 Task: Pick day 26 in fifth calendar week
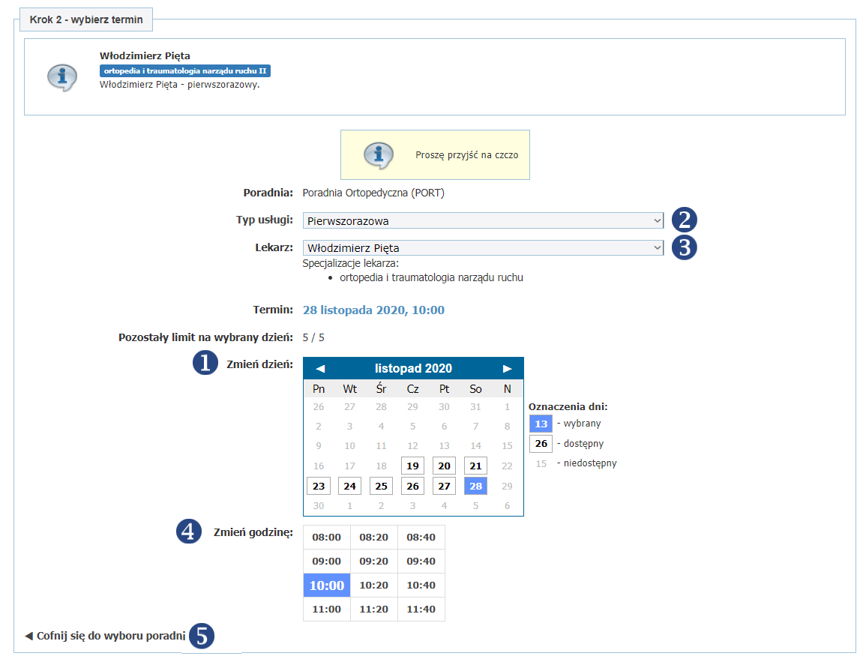(412, 487)
